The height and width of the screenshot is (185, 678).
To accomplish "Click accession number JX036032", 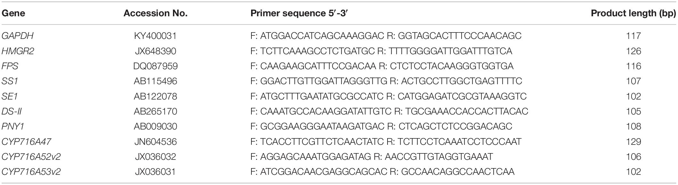I will (155, 157).
